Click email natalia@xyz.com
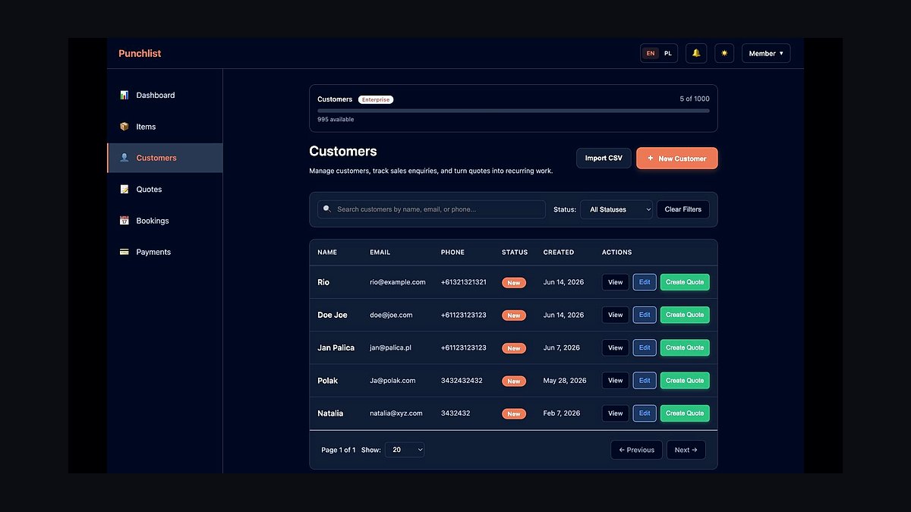 coord(396,413)
